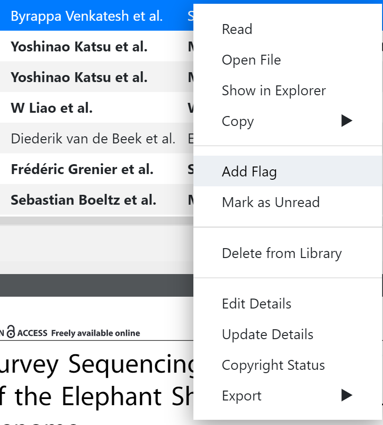Click the horizontal scrollbar under the paper list
The image size is (383, 425).
[94, 220]
